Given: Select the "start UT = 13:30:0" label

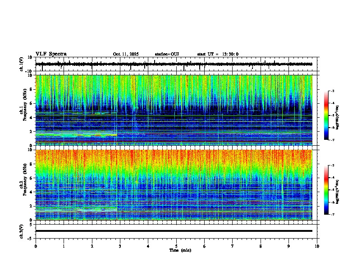Looking at the screenshot, I should [x=218, y=54].
